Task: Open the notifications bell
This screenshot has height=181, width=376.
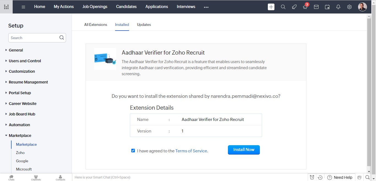Action: (x=338, y=7)
